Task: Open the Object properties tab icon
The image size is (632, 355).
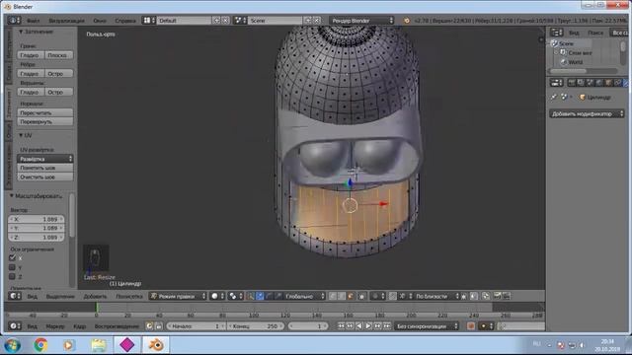Action: [x=608, y=83]
